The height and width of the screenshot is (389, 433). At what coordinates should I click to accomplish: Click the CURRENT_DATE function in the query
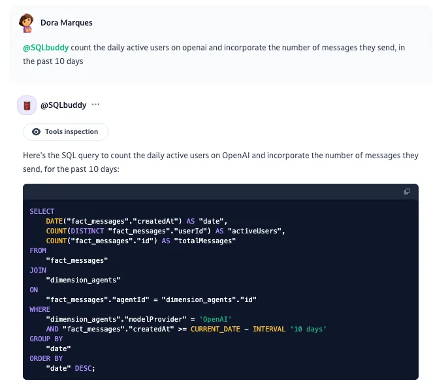pyautogui.click(x=215, y=329)
